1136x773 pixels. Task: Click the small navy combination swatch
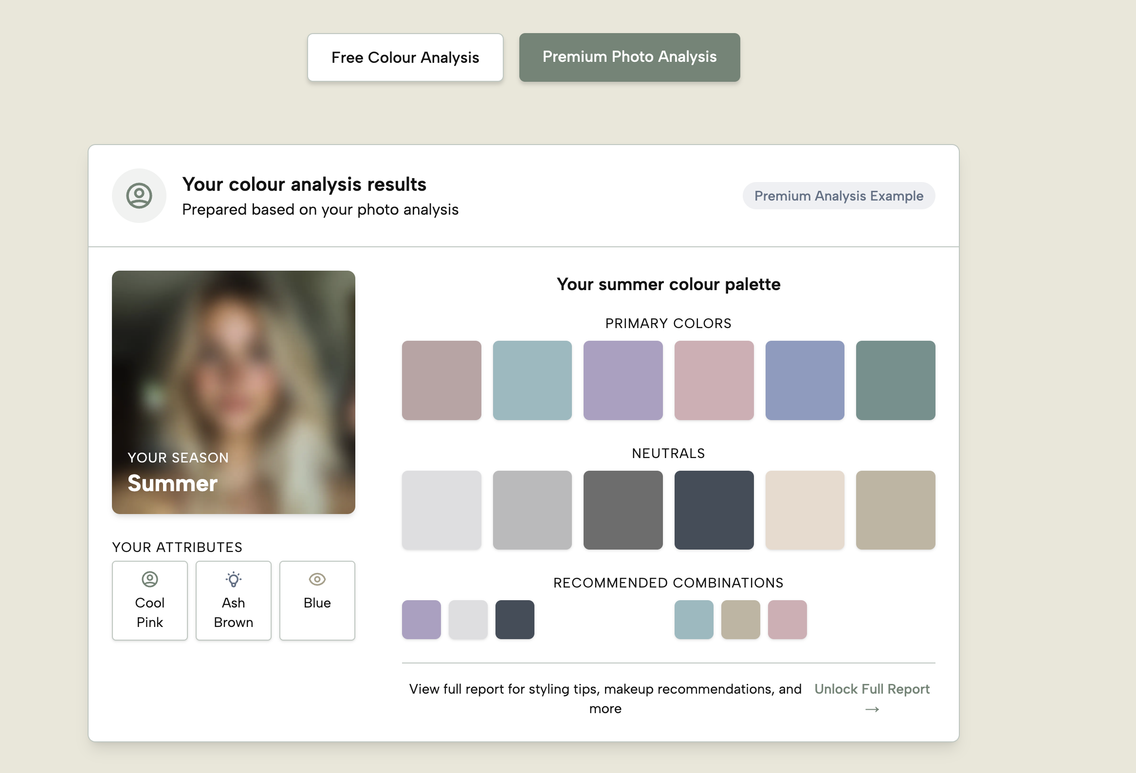click(x=514, y=620)
